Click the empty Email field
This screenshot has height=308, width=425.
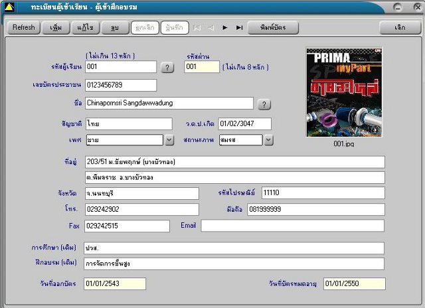[293, 226]
